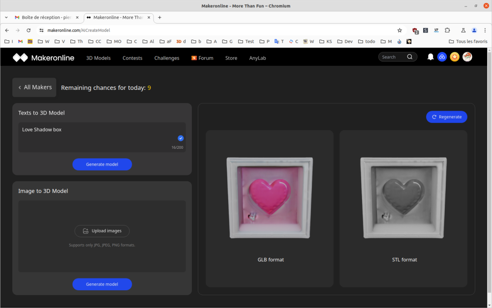
Task: Click Generate model under Texts to 3D
Action: click(x=102, y=164)
